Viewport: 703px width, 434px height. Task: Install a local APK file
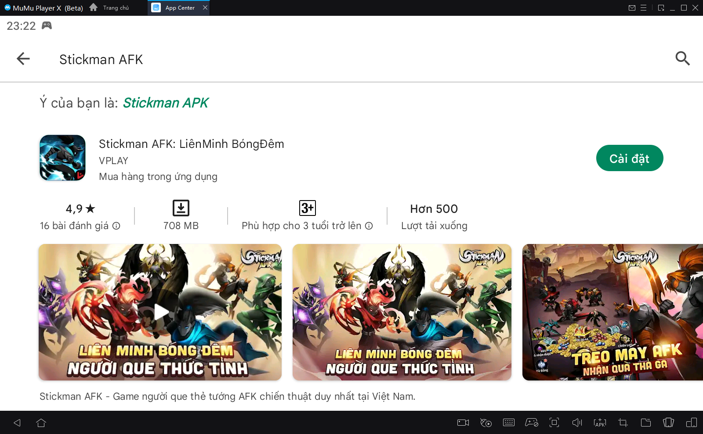tap(600, 423)
